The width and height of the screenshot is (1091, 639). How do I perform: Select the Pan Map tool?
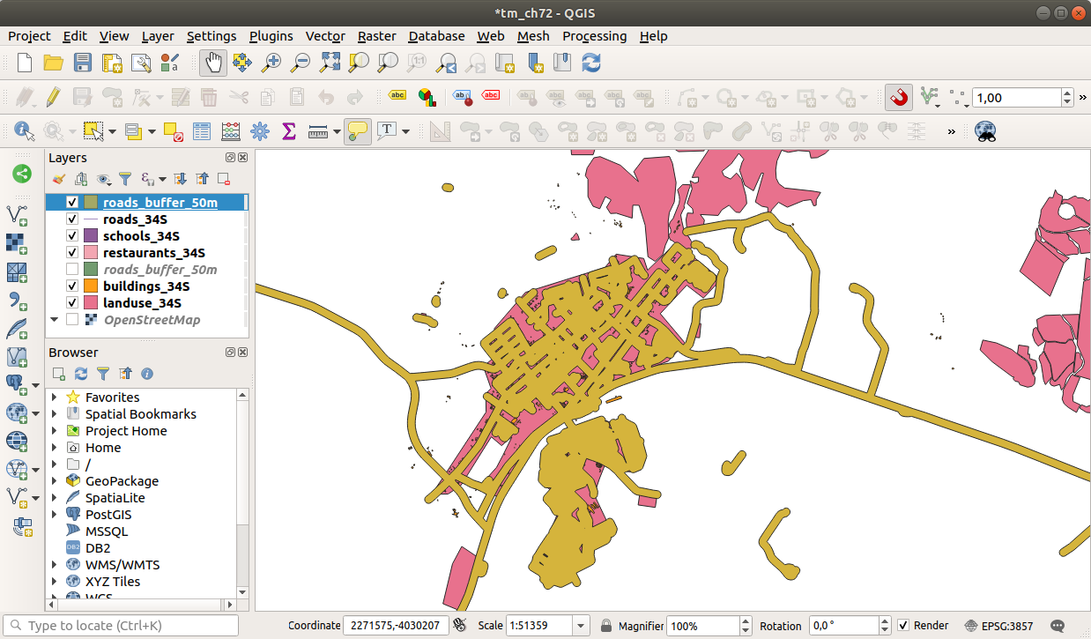pyautogui.click(x=213, y=63)
